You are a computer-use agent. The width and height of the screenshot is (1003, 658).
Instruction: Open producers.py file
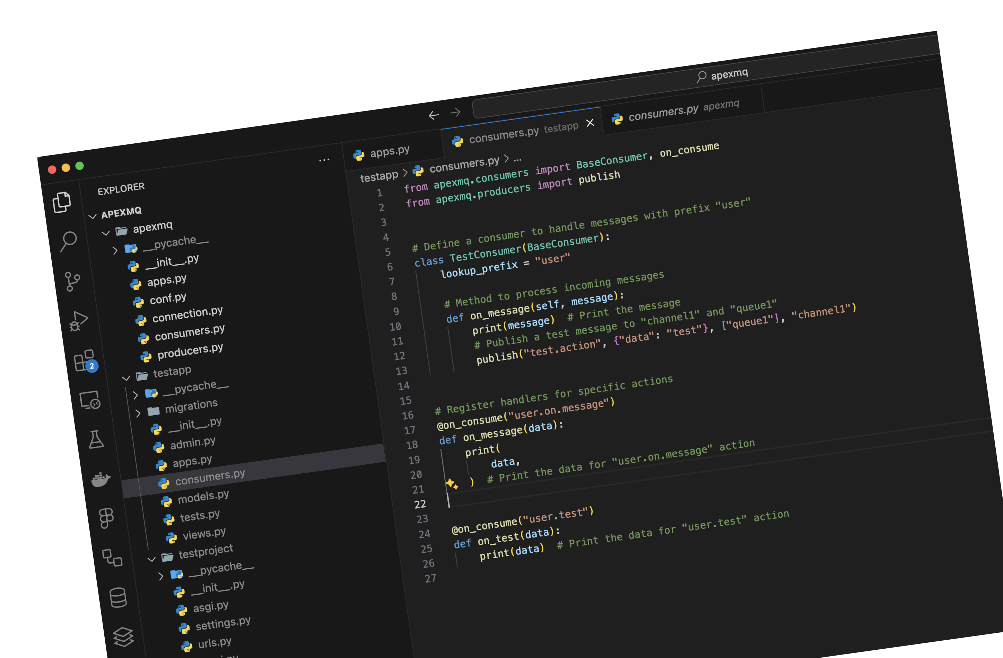click(x=190, y=351)
